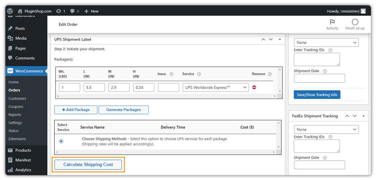Open the updates icon showing 1

click(x=61, y=11)
